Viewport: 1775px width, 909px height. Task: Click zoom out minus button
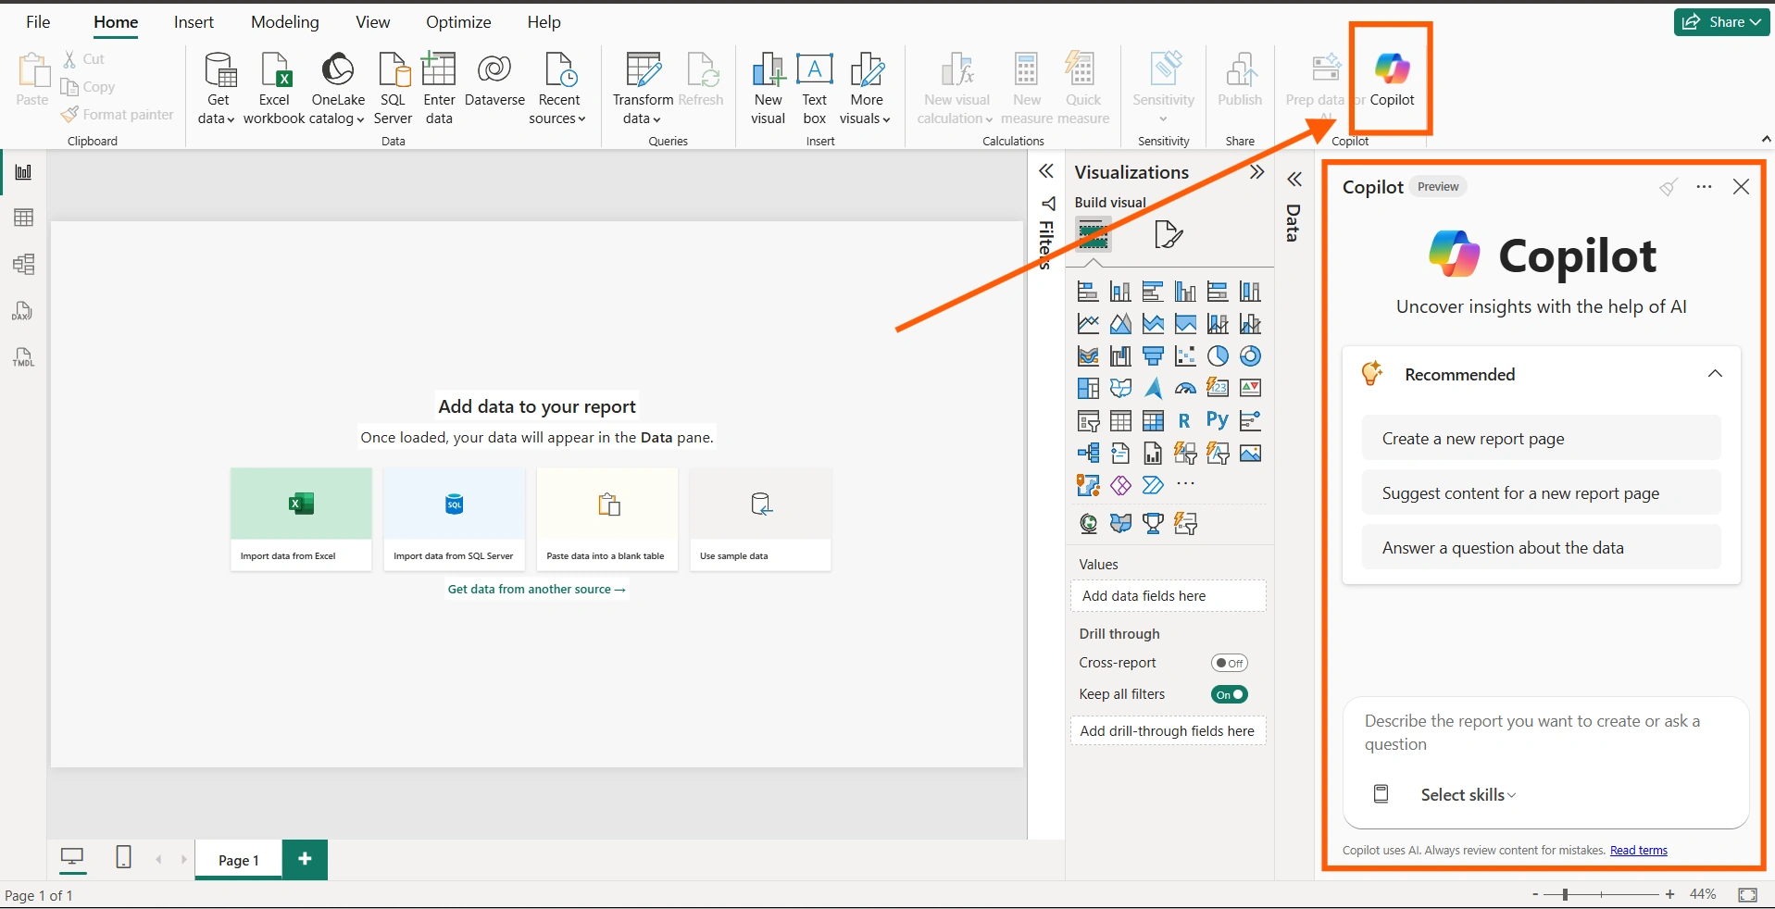coord(1535,895)
